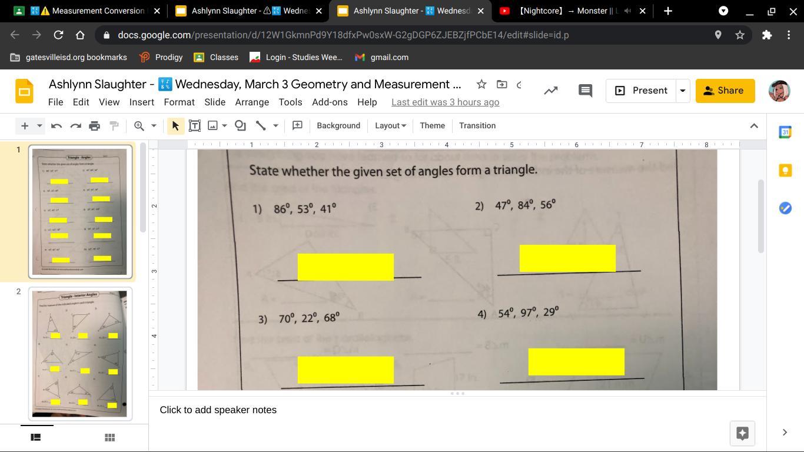This screenshot has width=804, height=452.
Task: Select the Line tool
Action: [260, 126]
